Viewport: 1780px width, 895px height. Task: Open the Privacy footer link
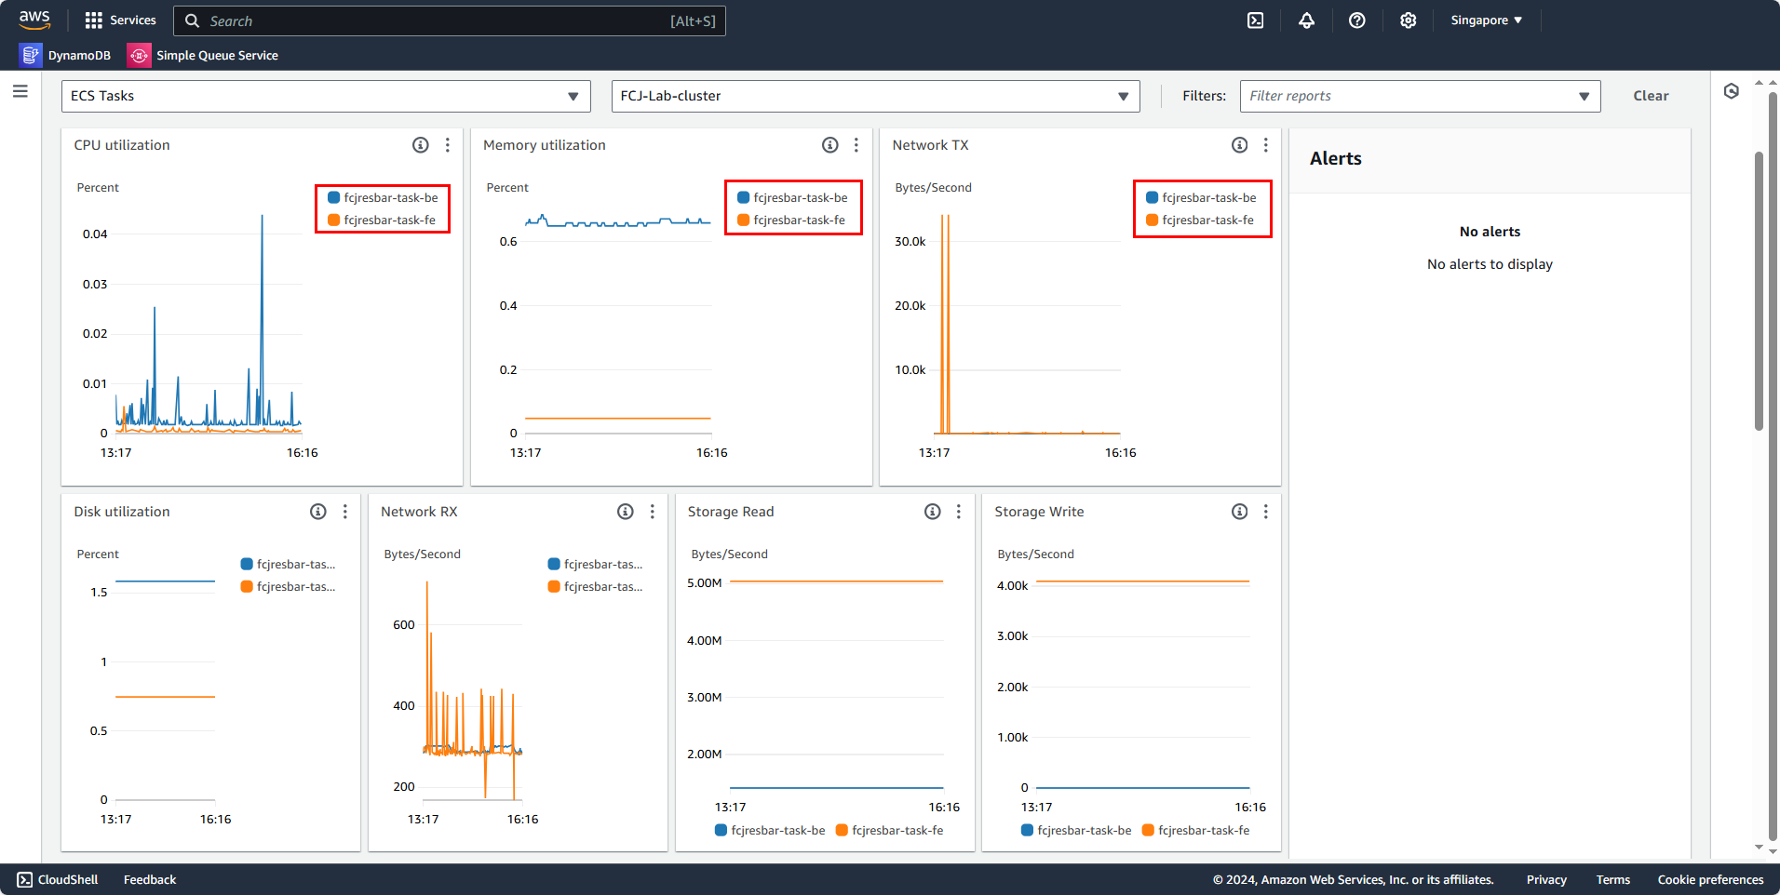(x=1546, y=879)
